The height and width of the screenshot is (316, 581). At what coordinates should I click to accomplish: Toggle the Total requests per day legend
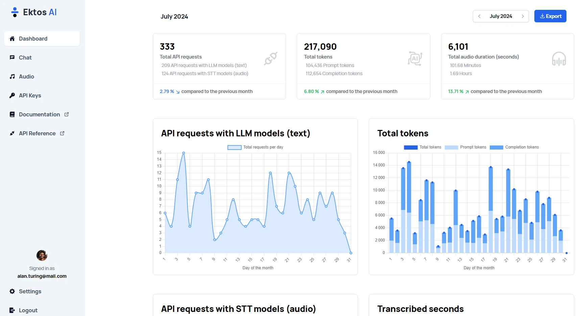(x=255, y=147)
